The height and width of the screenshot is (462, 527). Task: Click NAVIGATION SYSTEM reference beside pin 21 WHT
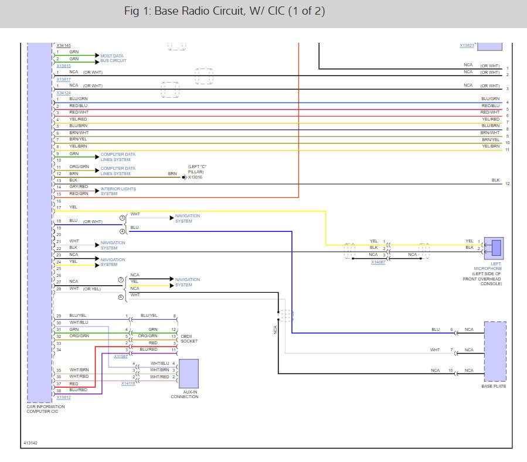(x=113, y=245)
